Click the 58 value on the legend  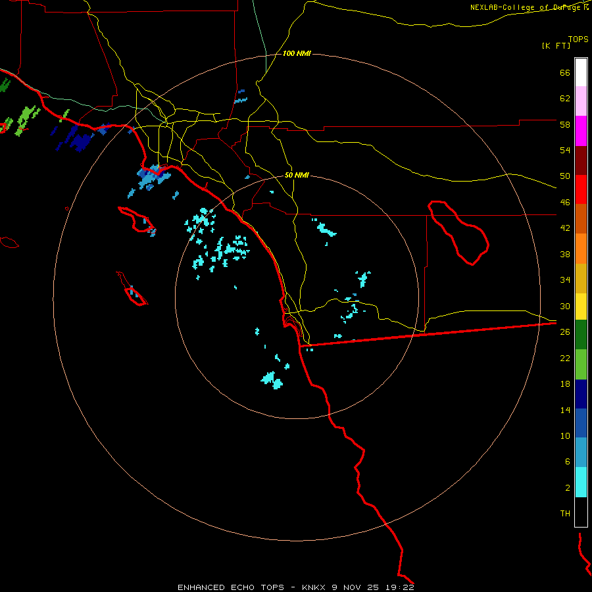click(x=565, y=124)
